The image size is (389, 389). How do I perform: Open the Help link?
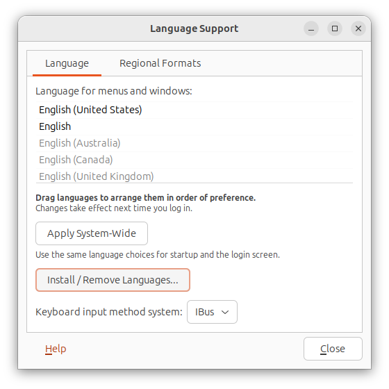pos(56,349)
